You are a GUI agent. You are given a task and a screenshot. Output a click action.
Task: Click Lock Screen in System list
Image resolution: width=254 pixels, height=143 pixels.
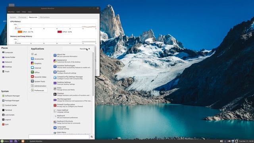(8, 115)
